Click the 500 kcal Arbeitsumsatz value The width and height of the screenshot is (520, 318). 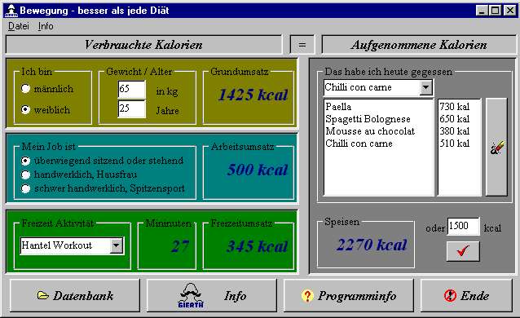(258, 170)
